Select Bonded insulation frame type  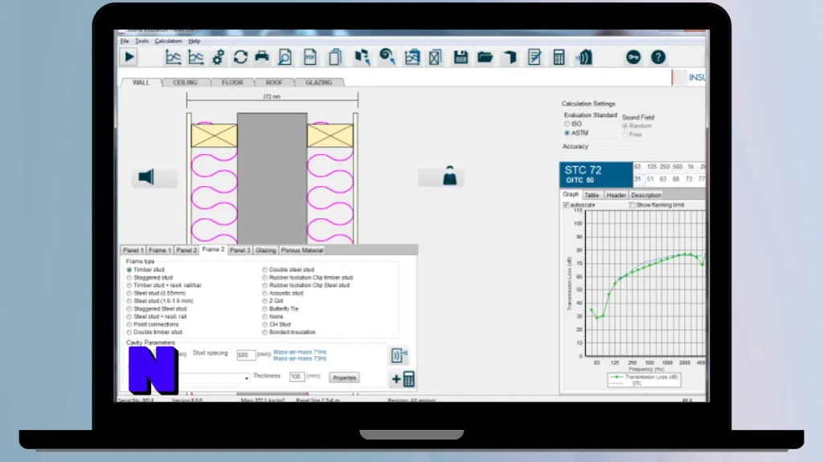coord(265,332)
